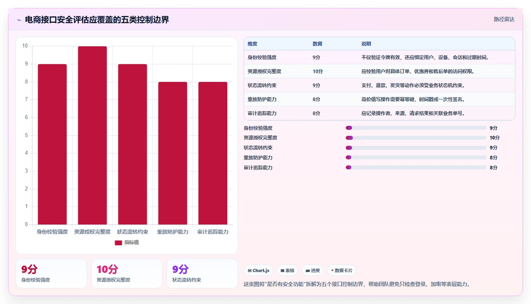Click description starting 应记录操作者

click(414, 113)
